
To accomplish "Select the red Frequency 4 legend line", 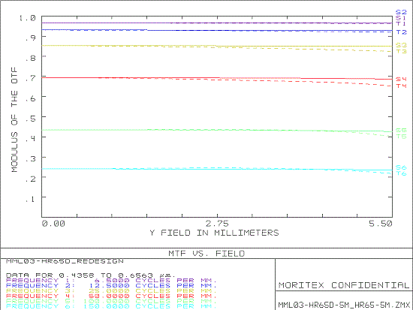I will click(x=111, y=296).
